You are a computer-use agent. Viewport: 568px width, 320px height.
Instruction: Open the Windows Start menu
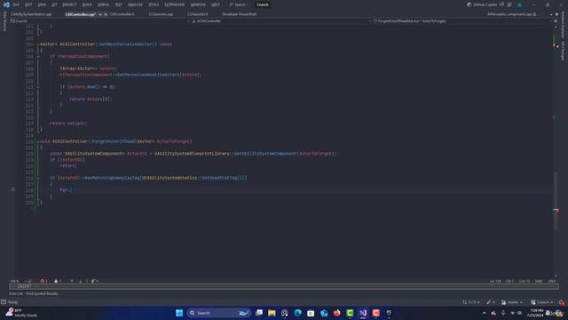coord(179,313)
